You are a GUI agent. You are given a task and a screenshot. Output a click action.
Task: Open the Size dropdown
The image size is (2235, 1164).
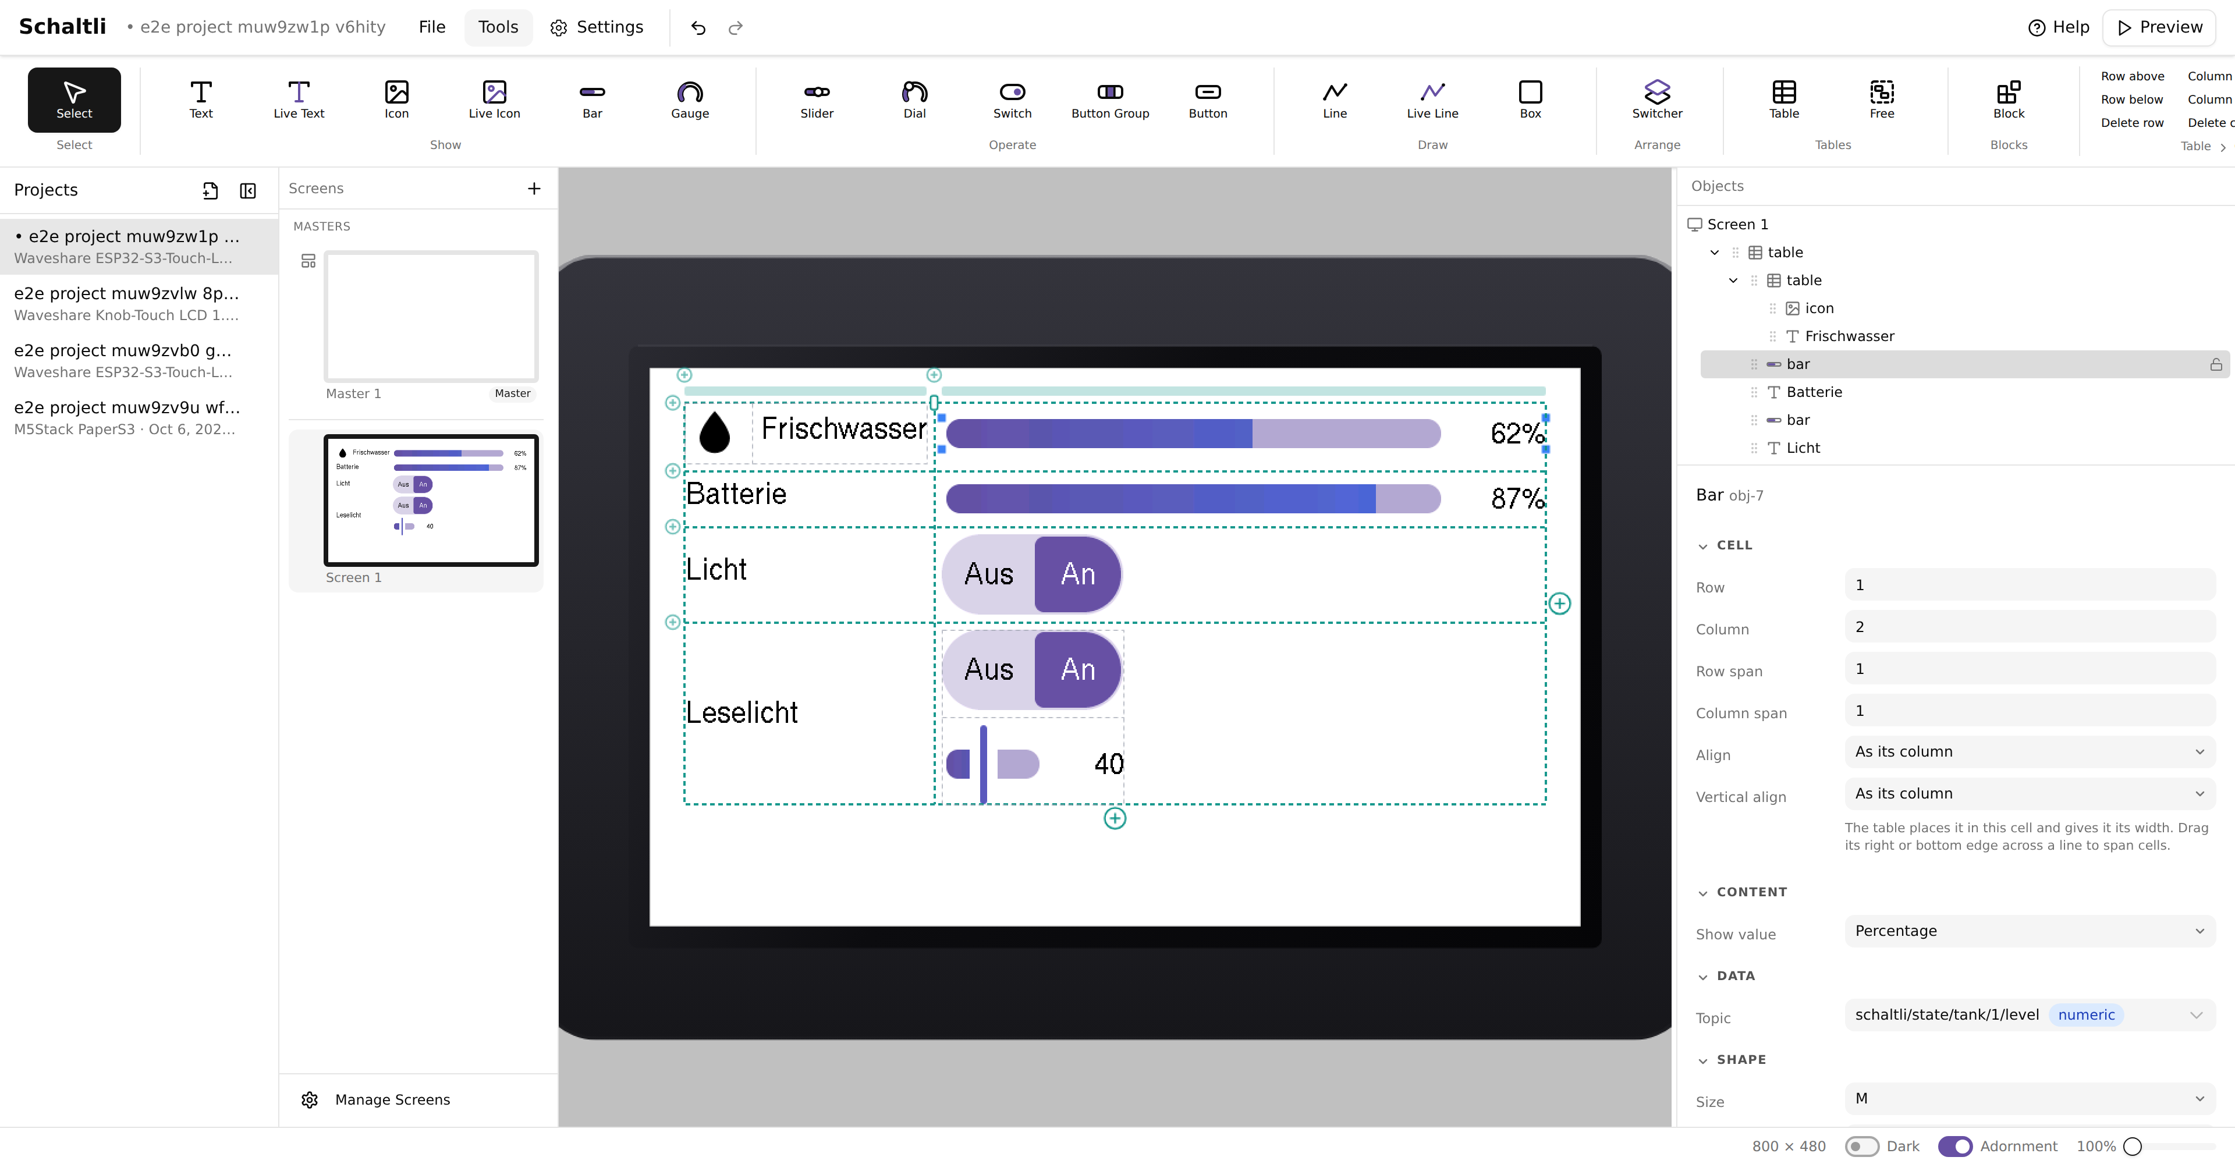point(2030,1098)
